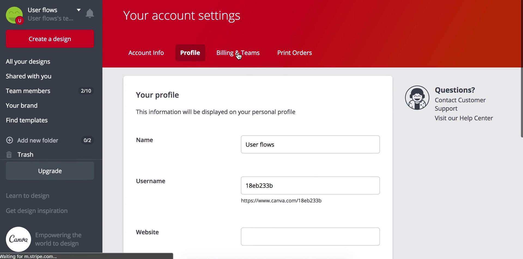This screenshot has height=259, width=523.
Task: Click Empowering the world to design text
Action: point(58,239)
